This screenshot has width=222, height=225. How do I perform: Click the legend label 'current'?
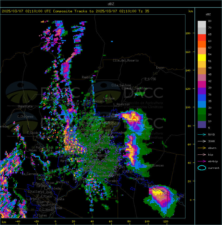(214, 168)
